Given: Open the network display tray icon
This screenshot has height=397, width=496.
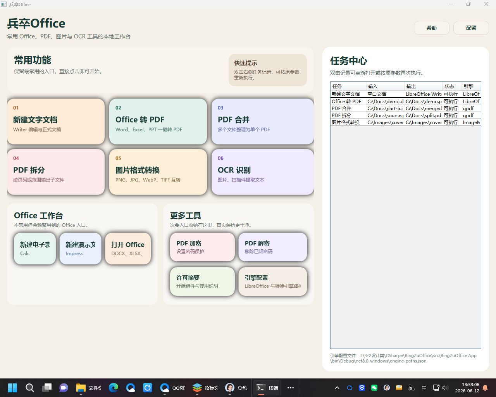Looking at the screenshot, I should pyautogui.click(x=436, y=388).
